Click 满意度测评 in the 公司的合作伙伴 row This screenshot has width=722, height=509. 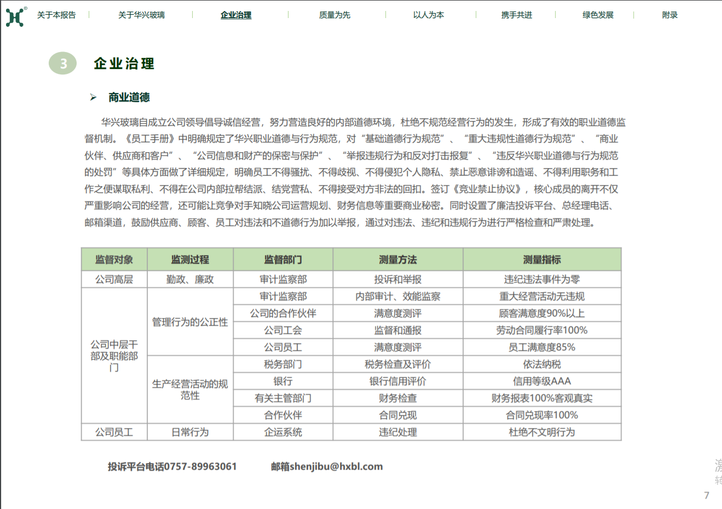coord(398,313)
